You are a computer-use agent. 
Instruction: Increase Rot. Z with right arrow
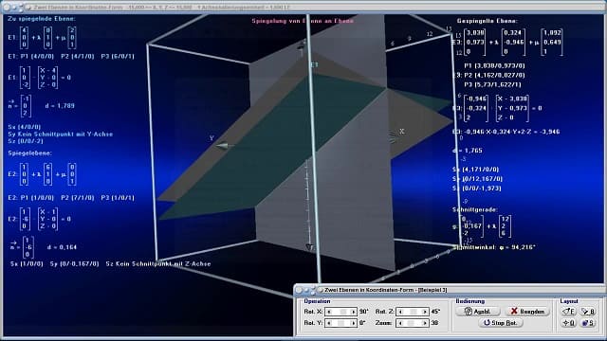(425, 312)
